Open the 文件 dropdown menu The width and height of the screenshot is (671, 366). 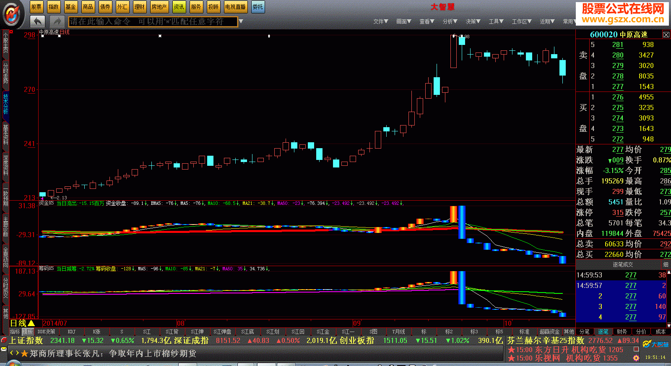tap(380, 21)
